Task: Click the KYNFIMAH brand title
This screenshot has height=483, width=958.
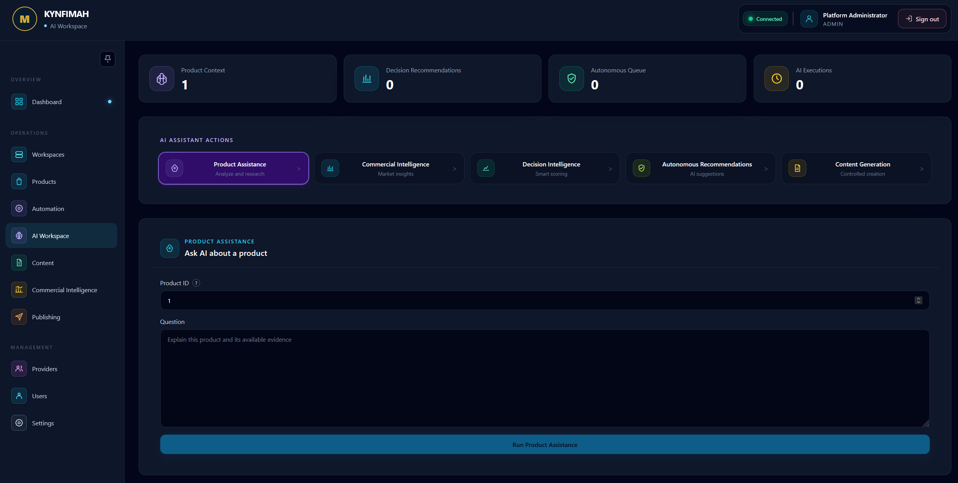Action: [67, 14]
